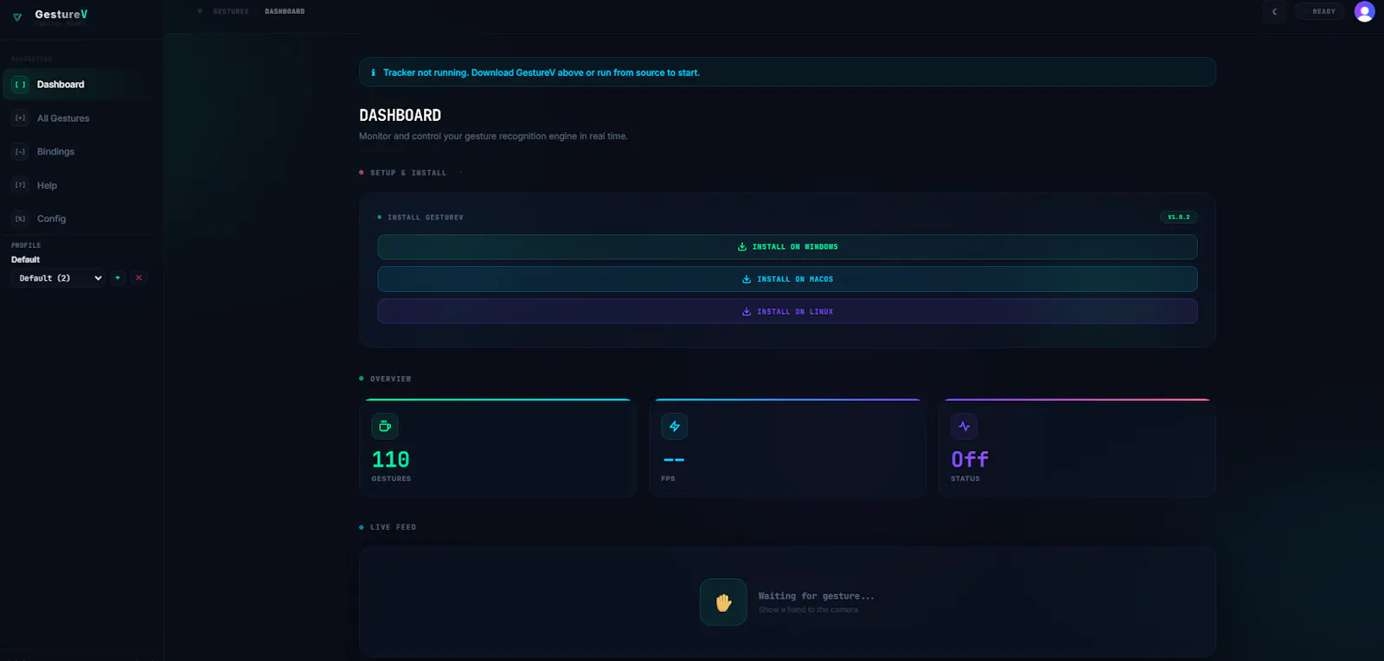Click Install on Windows button
Viewport: 1384px width, 661px height.
(787, 247)
